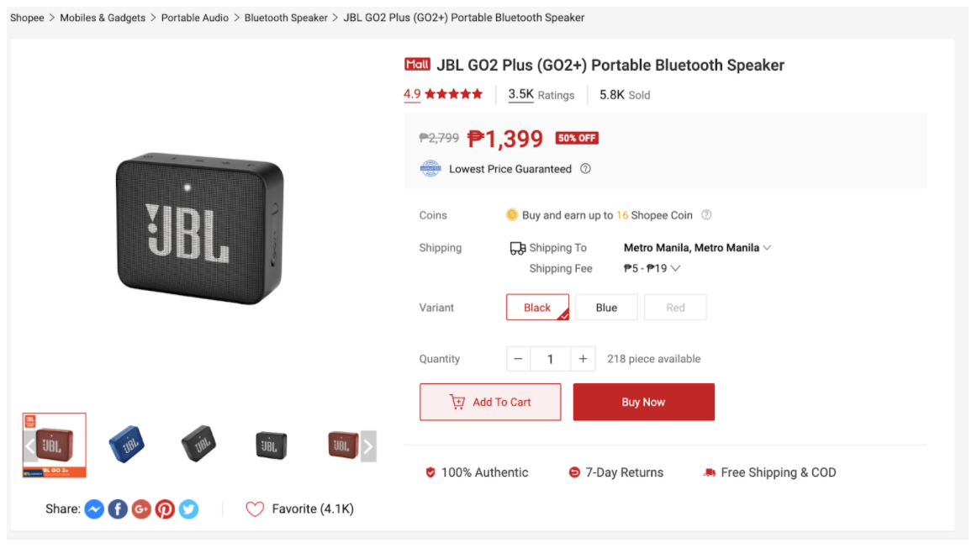Image resolution: width=977 pixels, height=548 pixels.
Task: Select the Black variant
Action: click(x=536, y=307)
